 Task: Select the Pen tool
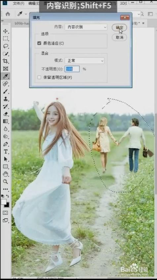point(6,144)
